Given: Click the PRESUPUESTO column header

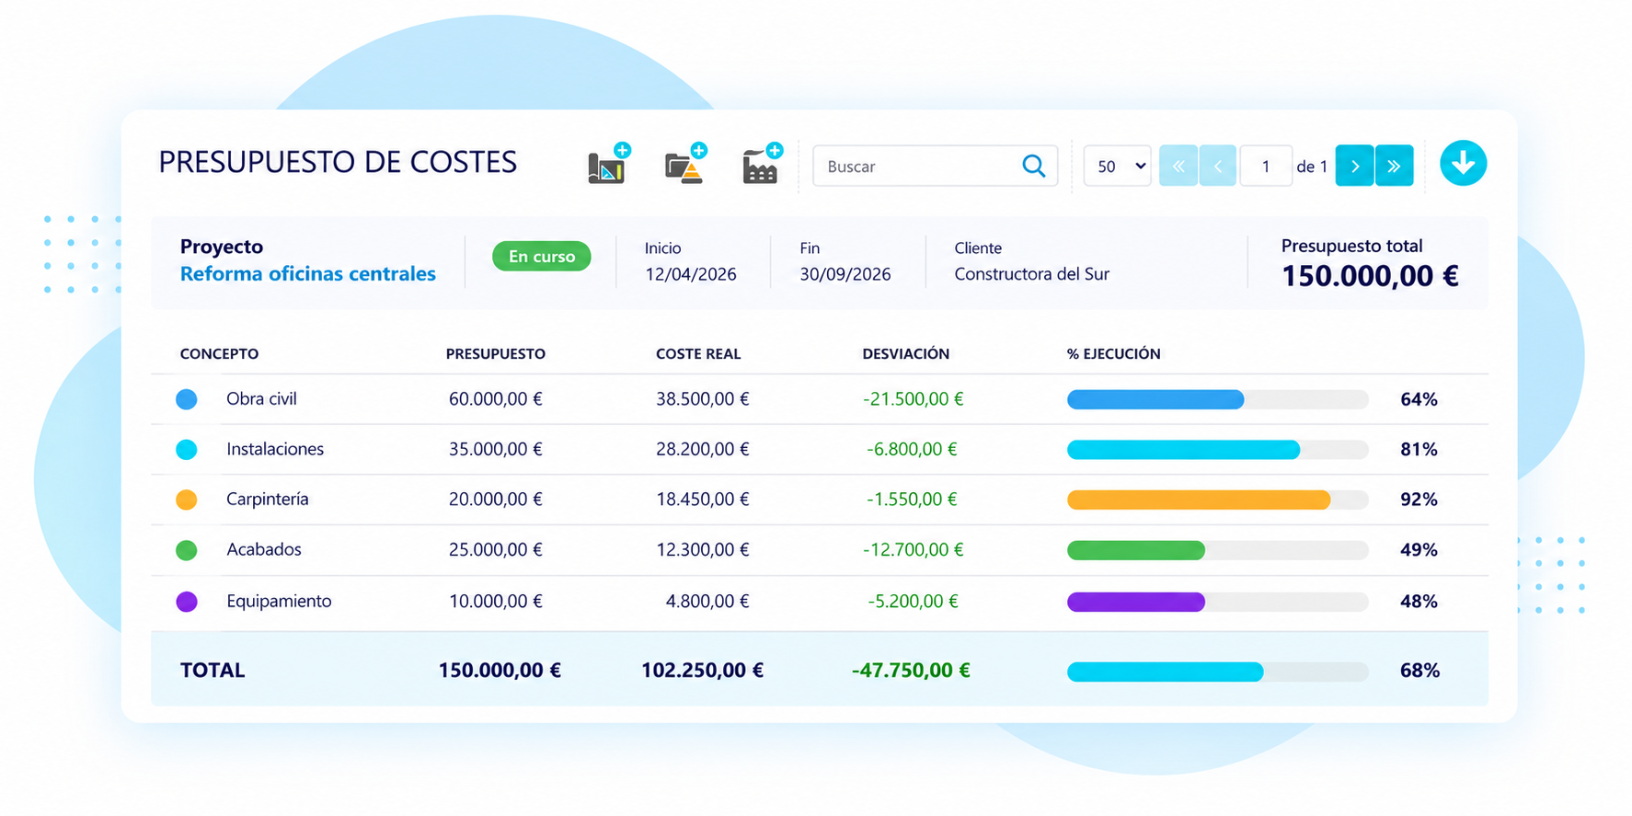Looking at the screenshot, I should click(x=496, y=354).
